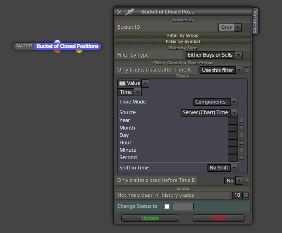Toggle the Hour row checkbox
This screenshot has width=282, height=233.
click(242, 142)
